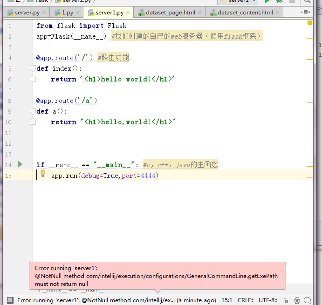
Task: Open the Hector inspections icon in the status bar
Action: pyautogui.click(x=297, y=300)
